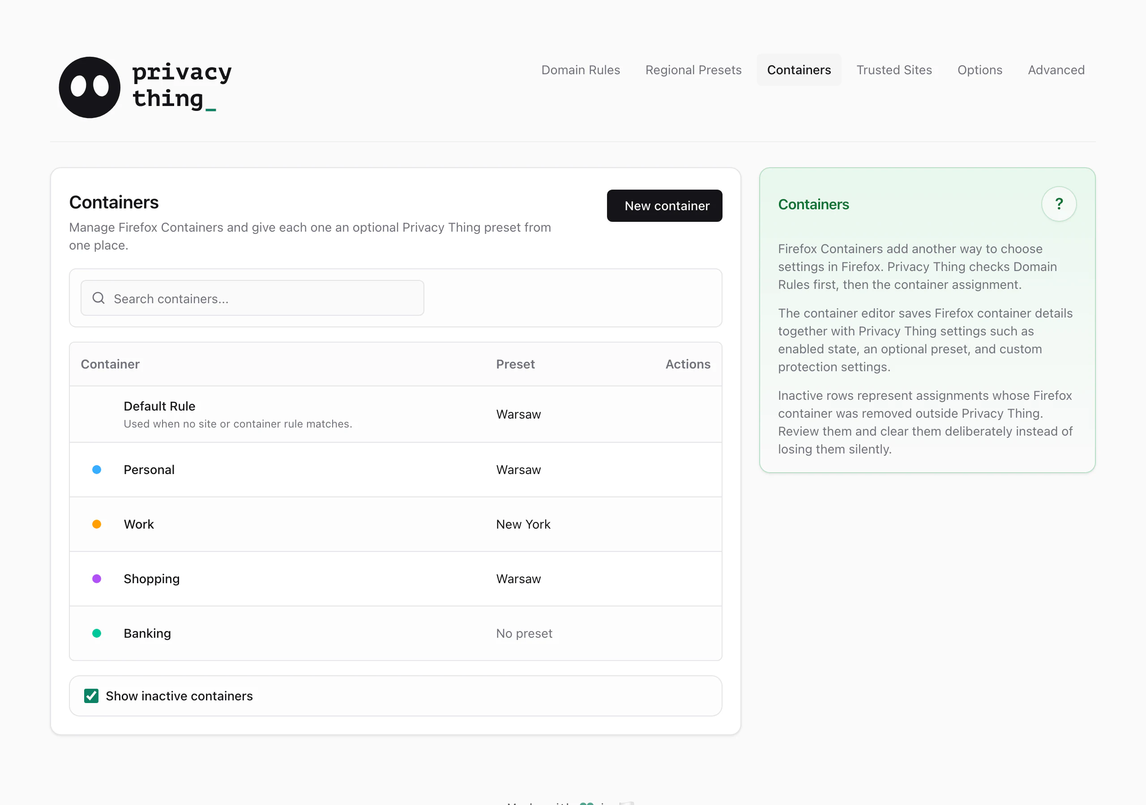Select the Containers tab
This screenshot has width=1146, height=805.
click(x=799, y=70)
